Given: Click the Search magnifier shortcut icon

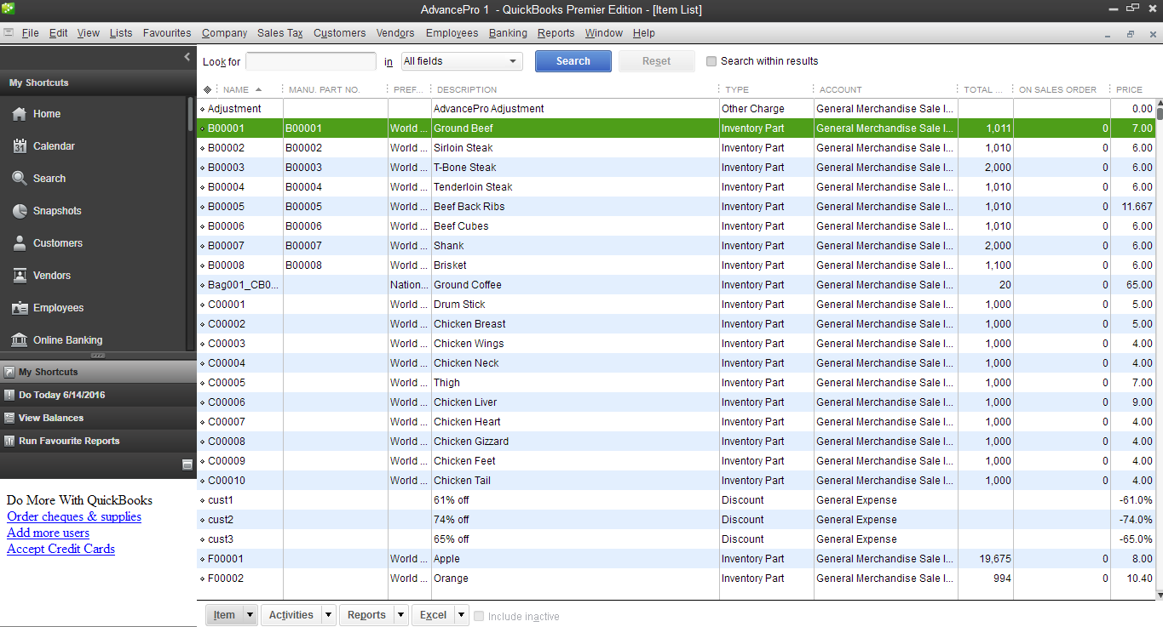Looking at the screenshot, I should (x=19, y=179).
